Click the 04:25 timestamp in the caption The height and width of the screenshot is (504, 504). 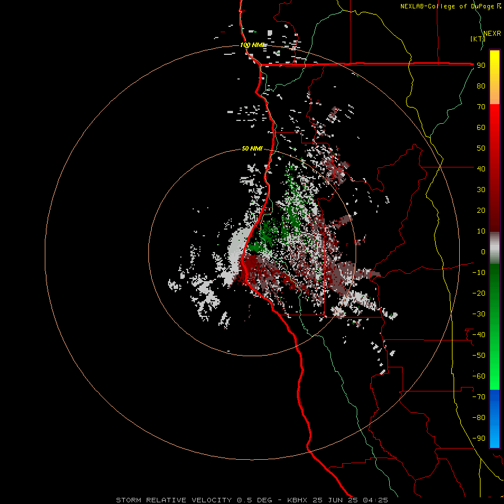click(x=375, y=500)
